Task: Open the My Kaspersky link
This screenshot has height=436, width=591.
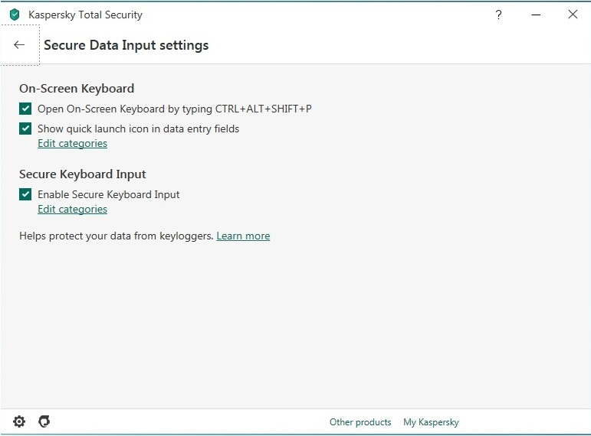Action: 431,422
